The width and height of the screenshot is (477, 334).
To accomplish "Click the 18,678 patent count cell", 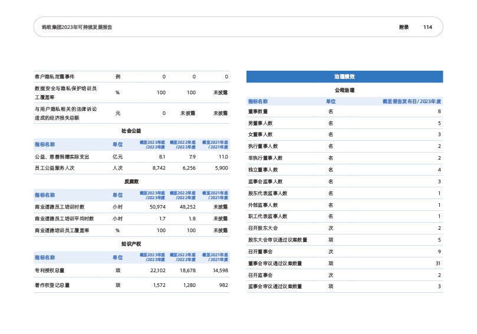I will pyautogui.click(x=186, y=270).
